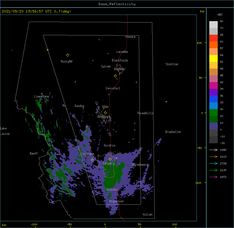Click the Blackfalds label

[120, 60]
